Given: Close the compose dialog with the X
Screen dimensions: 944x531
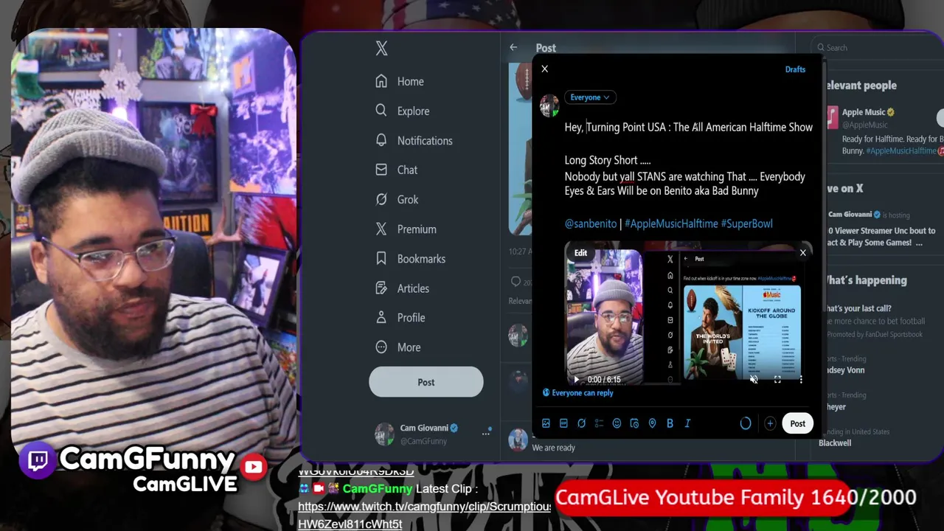Looking at the screenshot, I should tap(545, 69).
